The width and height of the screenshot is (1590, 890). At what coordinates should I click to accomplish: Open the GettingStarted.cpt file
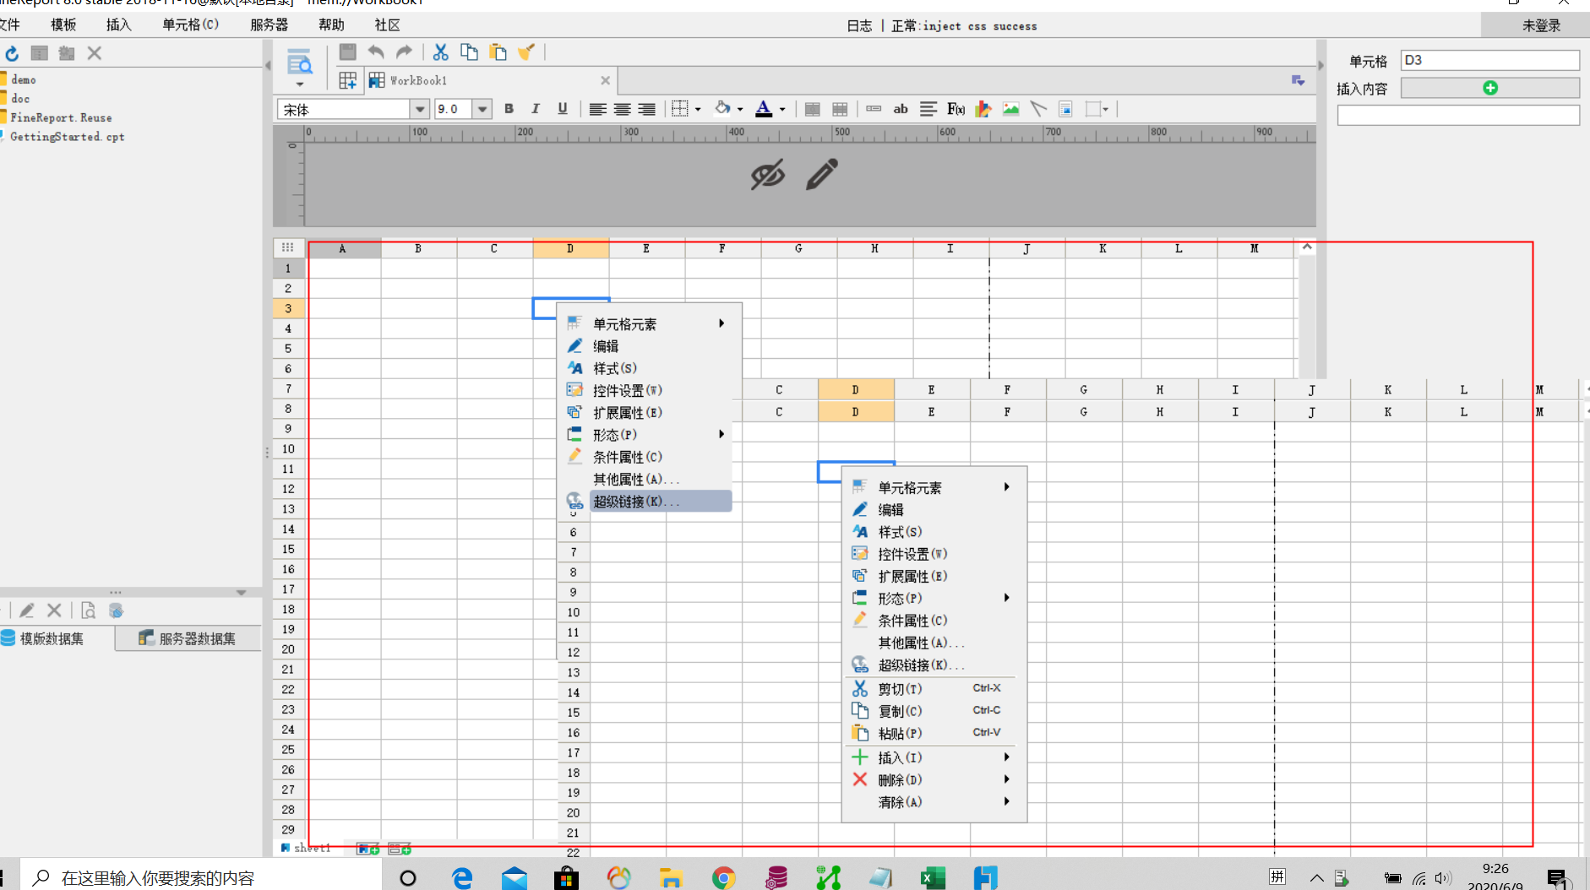tap(67, 136)
